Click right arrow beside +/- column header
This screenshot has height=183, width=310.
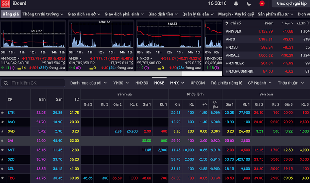click(291, 23)
